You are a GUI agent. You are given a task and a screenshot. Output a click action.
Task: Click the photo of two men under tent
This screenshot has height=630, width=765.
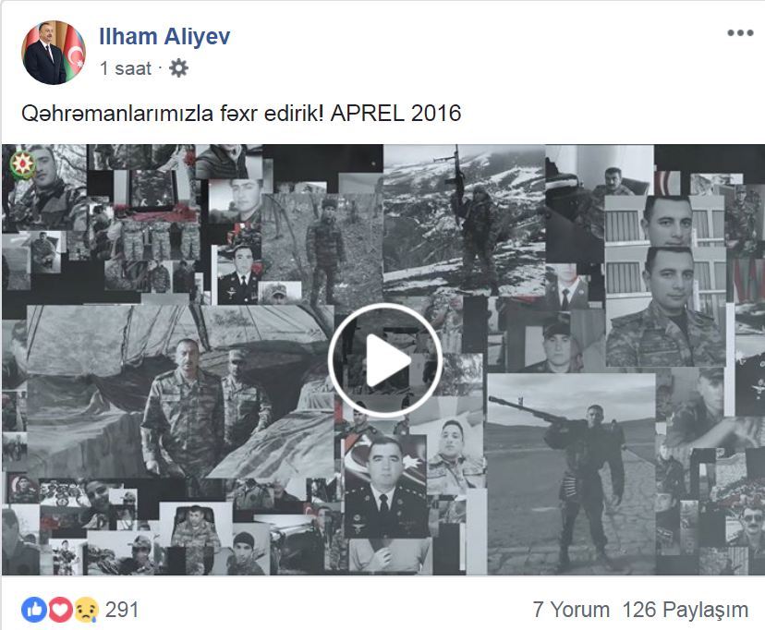(x=180, y=391)
